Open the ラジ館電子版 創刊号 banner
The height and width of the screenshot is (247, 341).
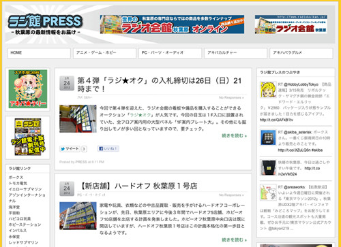(x=28, y=137)
